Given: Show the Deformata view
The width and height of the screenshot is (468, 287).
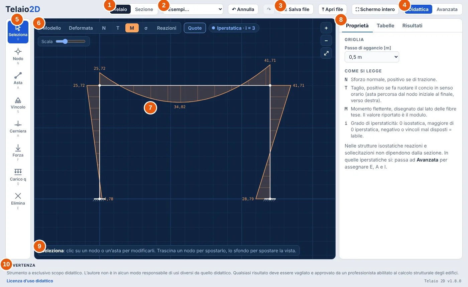Looking at the screenshot, I should 81,28.
